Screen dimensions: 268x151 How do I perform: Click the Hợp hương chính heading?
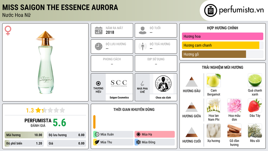tap(222, 28)
